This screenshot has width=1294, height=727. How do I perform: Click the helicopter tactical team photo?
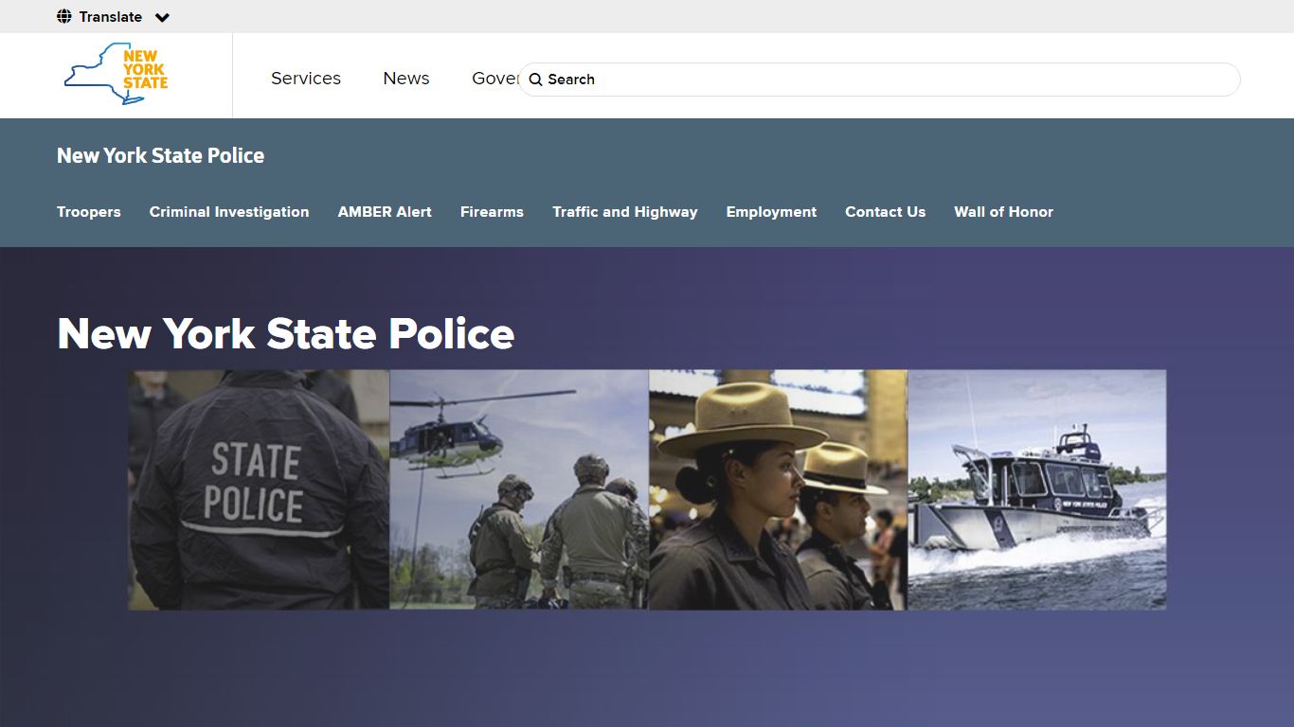[519, 489]
